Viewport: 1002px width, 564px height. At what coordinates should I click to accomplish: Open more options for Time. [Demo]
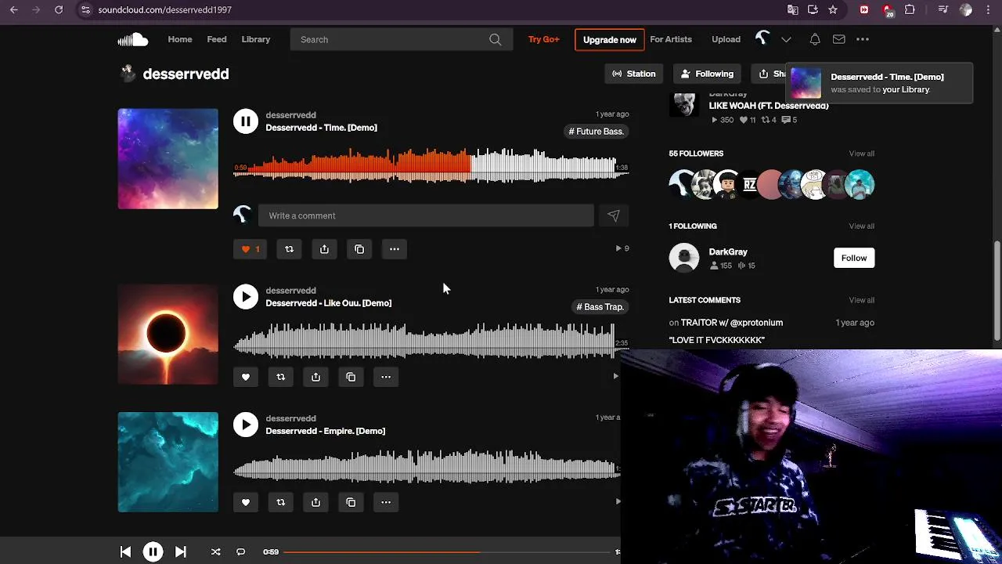[x=395, y=249]
